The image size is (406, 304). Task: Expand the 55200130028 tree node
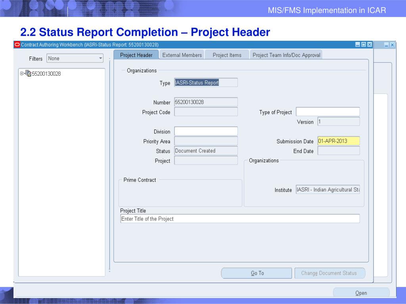pyautogui.click(x=22, y=73)
